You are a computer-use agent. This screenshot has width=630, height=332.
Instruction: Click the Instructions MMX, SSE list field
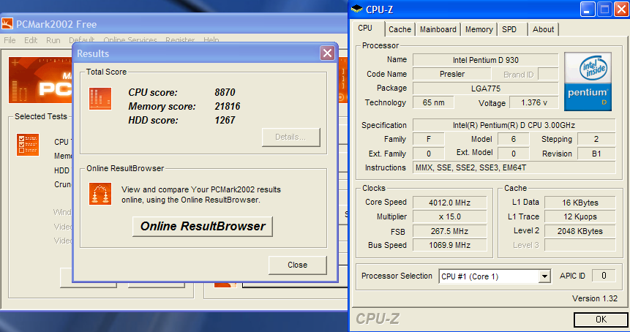514,167
